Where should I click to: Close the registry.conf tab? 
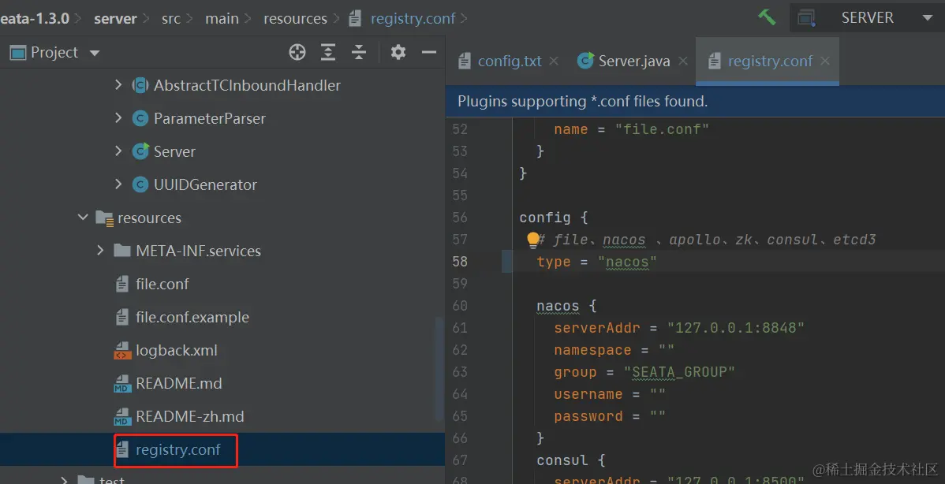[x=825, y=61]
